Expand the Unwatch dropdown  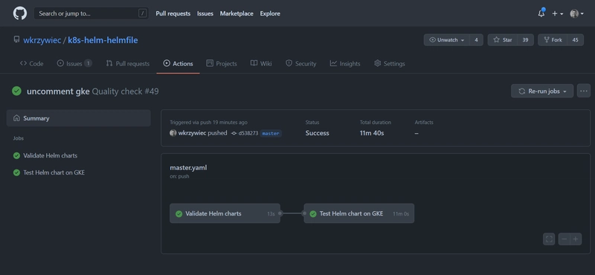click(x=447, y=40)
